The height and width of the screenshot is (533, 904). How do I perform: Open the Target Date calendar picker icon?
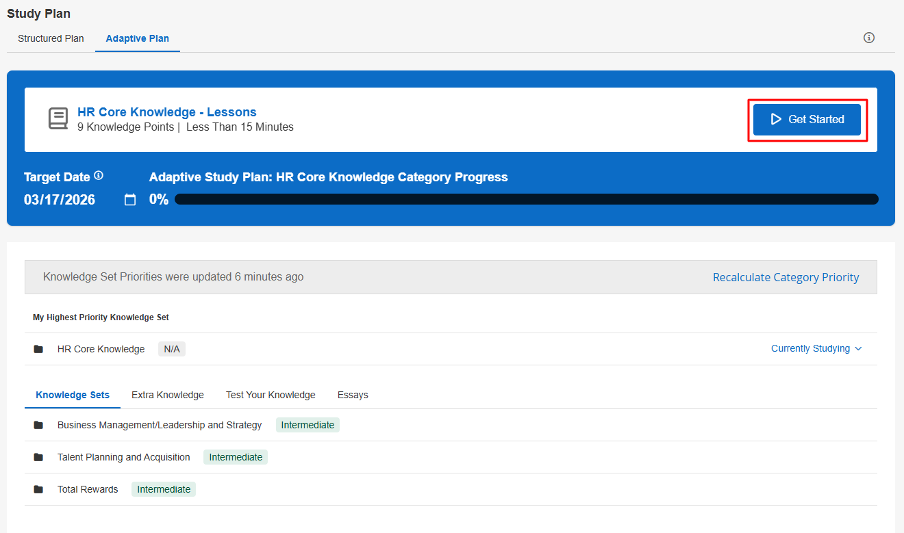(x=130, y=200)
